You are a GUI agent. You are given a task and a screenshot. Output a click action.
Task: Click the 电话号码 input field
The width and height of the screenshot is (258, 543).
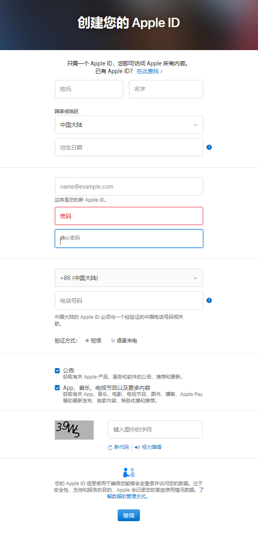129,301
